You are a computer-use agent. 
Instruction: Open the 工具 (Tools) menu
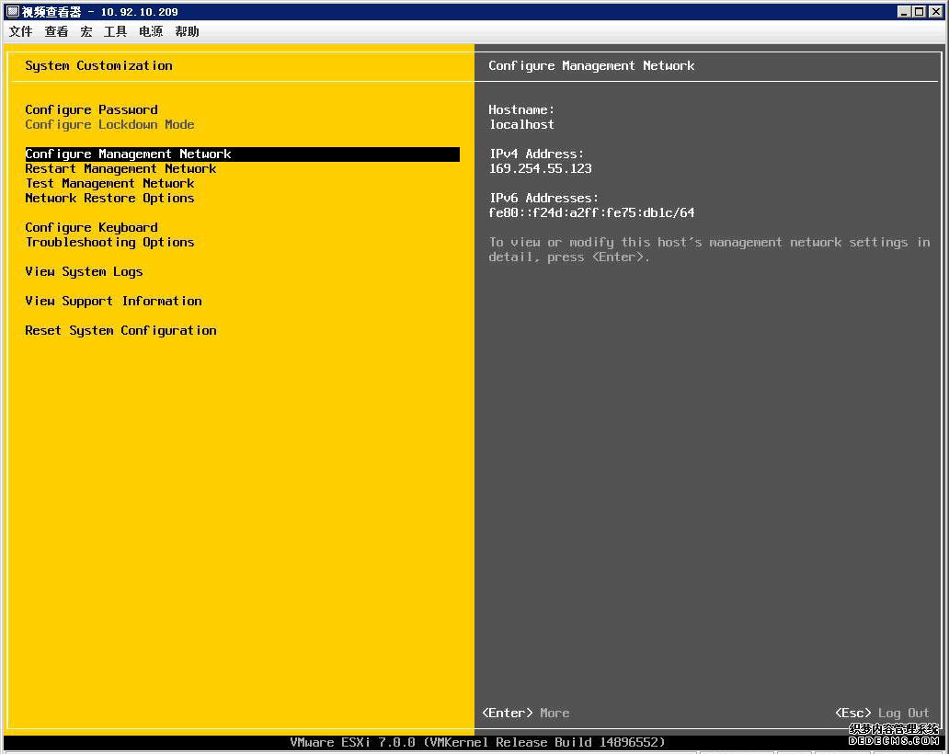pyautogui.click(x=114, y=31)
